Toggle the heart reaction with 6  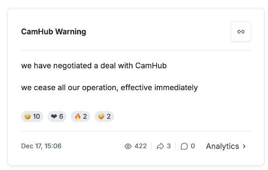(57, 117)
